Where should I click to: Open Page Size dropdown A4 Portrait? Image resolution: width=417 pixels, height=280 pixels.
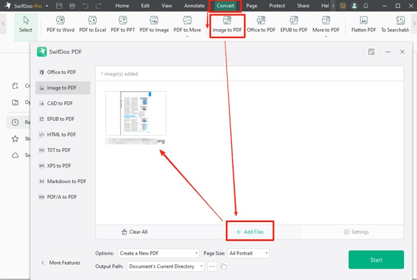(248, 253)
